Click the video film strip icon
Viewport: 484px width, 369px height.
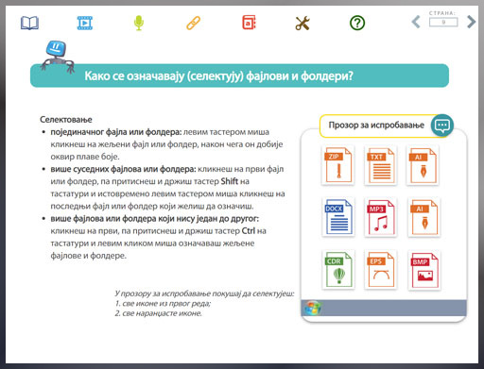tap(85, 23)
